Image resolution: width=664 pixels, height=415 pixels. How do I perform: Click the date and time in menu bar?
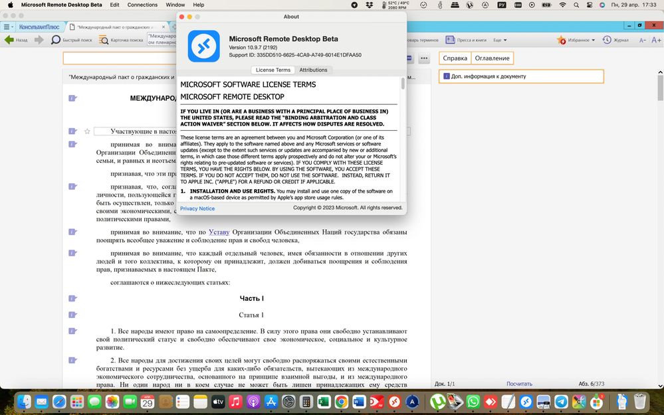pyautogui.click(x=633, y=5)
